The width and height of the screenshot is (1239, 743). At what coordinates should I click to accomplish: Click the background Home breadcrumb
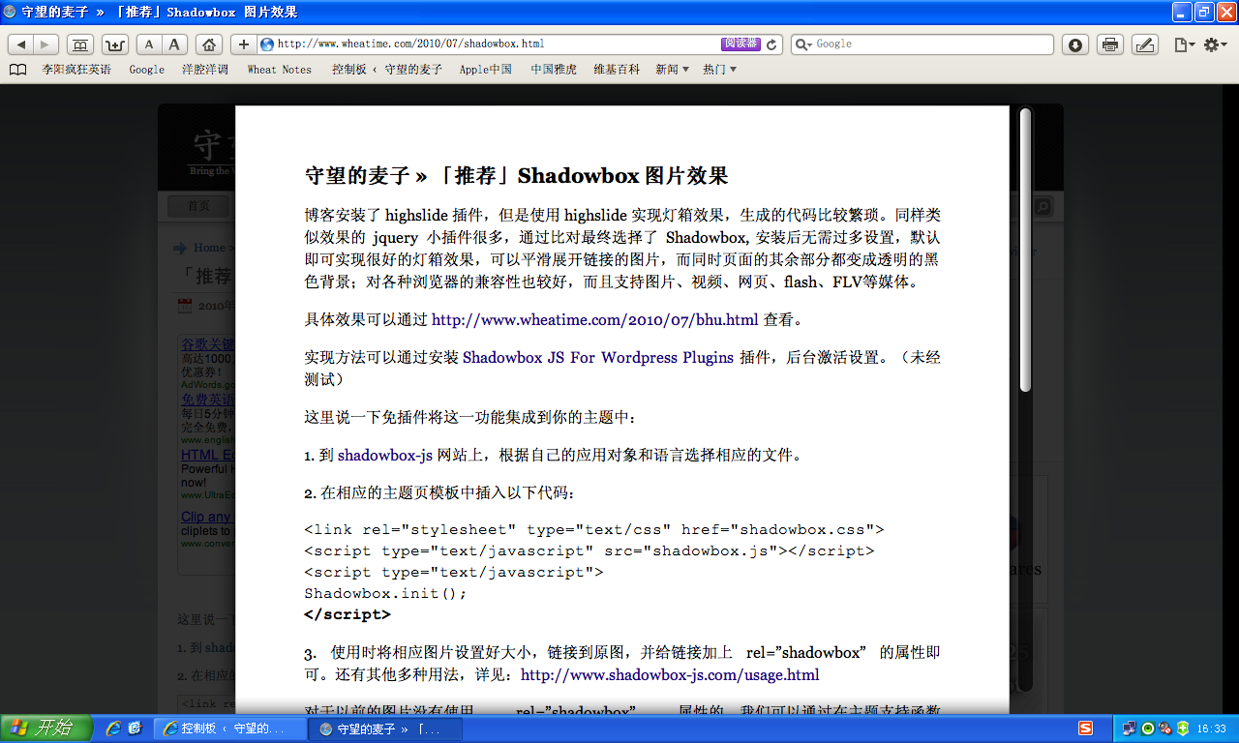(x=210, y=248)
